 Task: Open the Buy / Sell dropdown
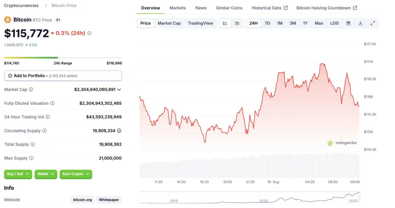(x=18, y=174)
